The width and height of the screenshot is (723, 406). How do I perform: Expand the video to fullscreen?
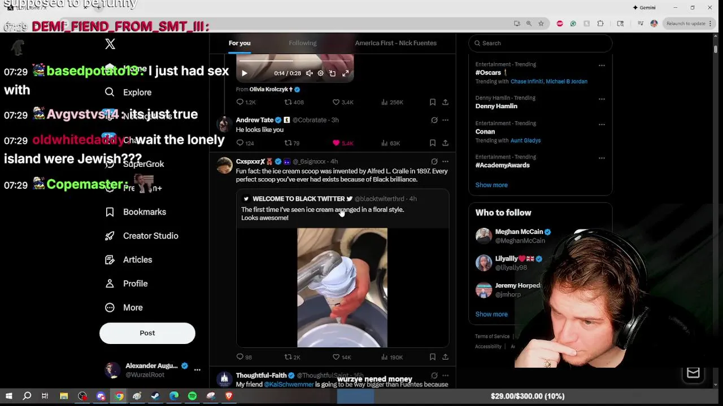point(345,73)
